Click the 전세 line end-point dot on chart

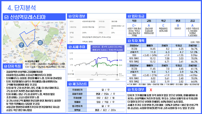click(x=117, y=65)
